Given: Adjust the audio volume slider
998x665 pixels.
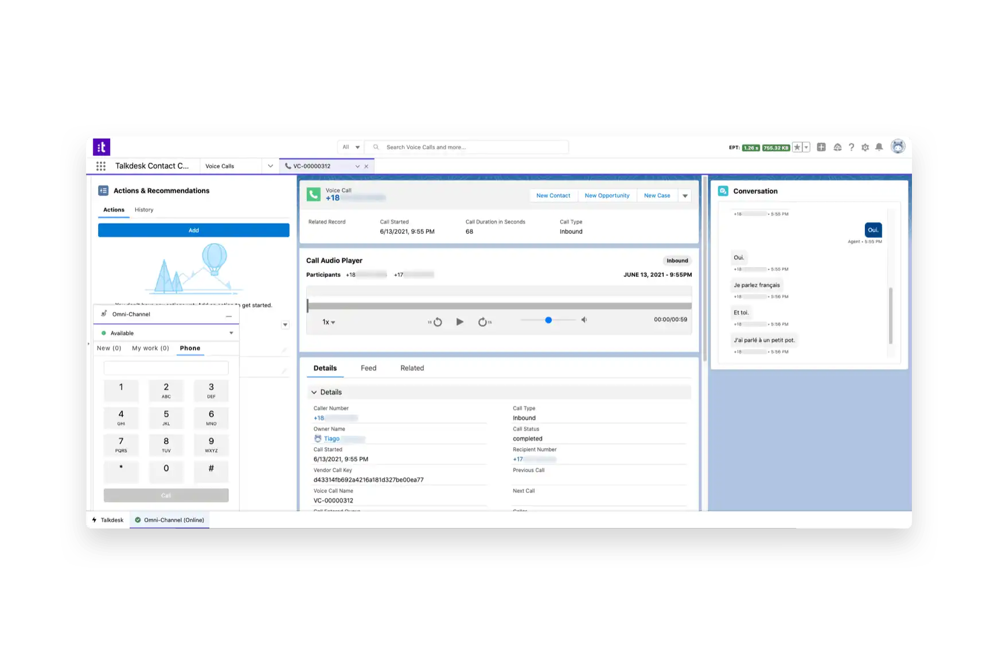Looking at the screenshot, I should [548, 320].
